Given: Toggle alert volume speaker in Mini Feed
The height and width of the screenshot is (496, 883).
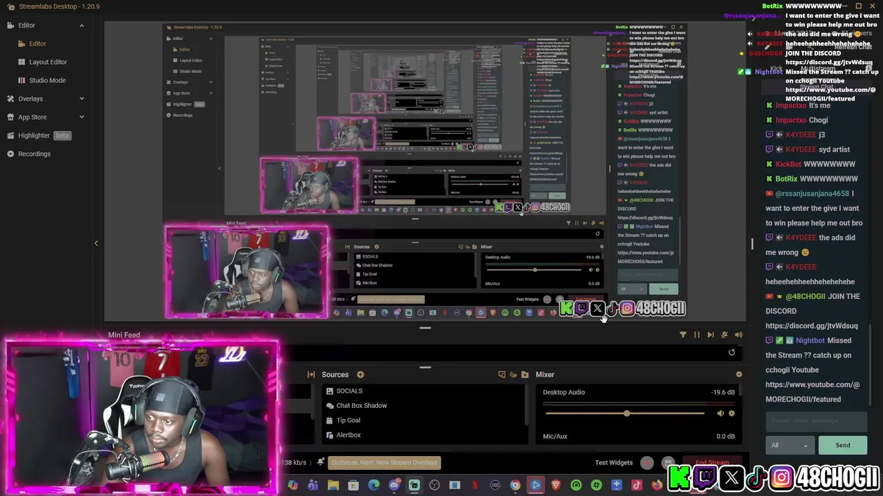Looking at the screenshot, I should [738, 335].
